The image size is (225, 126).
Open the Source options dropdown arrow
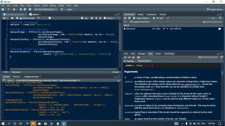pos(115,18)
